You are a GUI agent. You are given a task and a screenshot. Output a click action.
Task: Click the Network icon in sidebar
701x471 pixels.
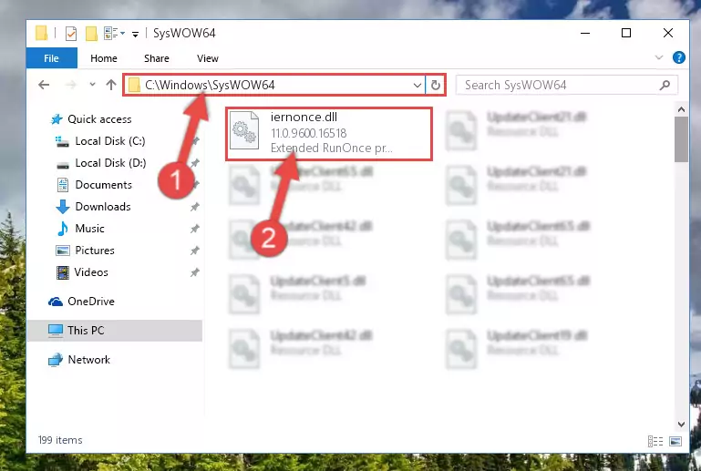click(56, 360)
